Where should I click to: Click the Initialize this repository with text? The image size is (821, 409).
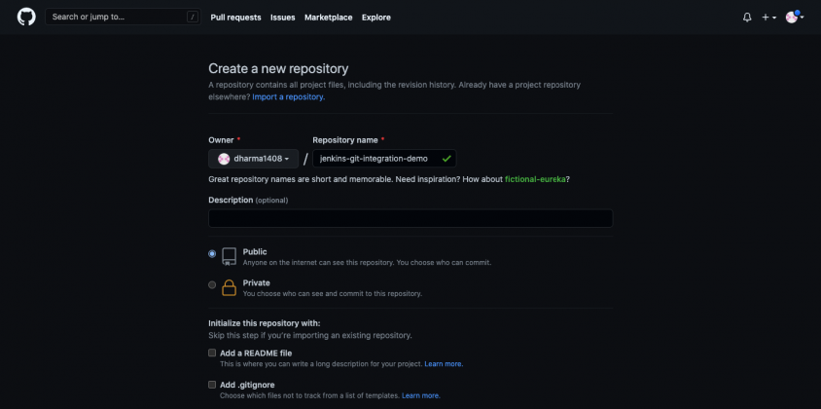pyautogui.click(x=265, y=323)
